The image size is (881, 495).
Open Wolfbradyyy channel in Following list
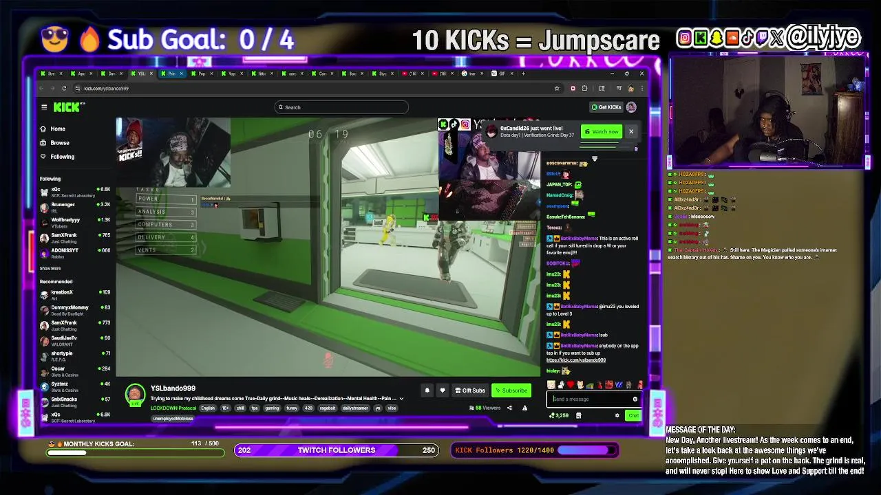pyautogui.click(x=74, y=222)
